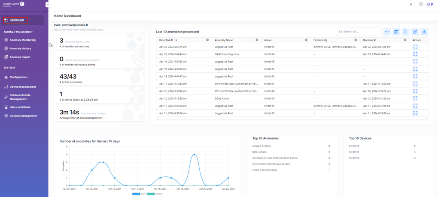Open License Management page
This screenshot has height=197, width=438.
coord(23,116)
